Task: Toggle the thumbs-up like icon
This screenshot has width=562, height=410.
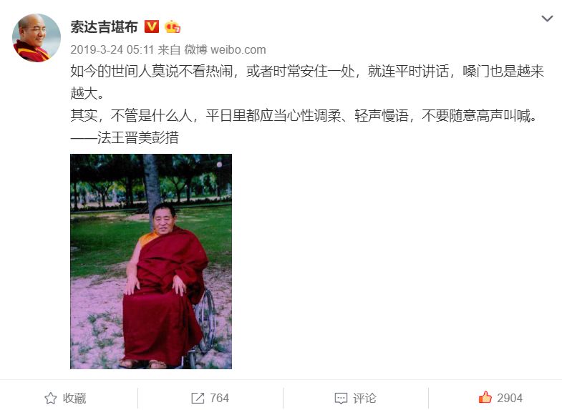Action: (x=485, y=397)
